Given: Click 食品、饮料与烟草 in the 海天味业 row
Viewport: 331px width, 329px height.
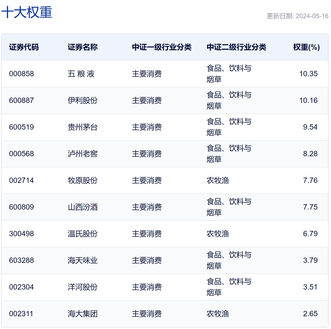Looking at the screenshot, I should pyautogui.click(x=229, y=260).
